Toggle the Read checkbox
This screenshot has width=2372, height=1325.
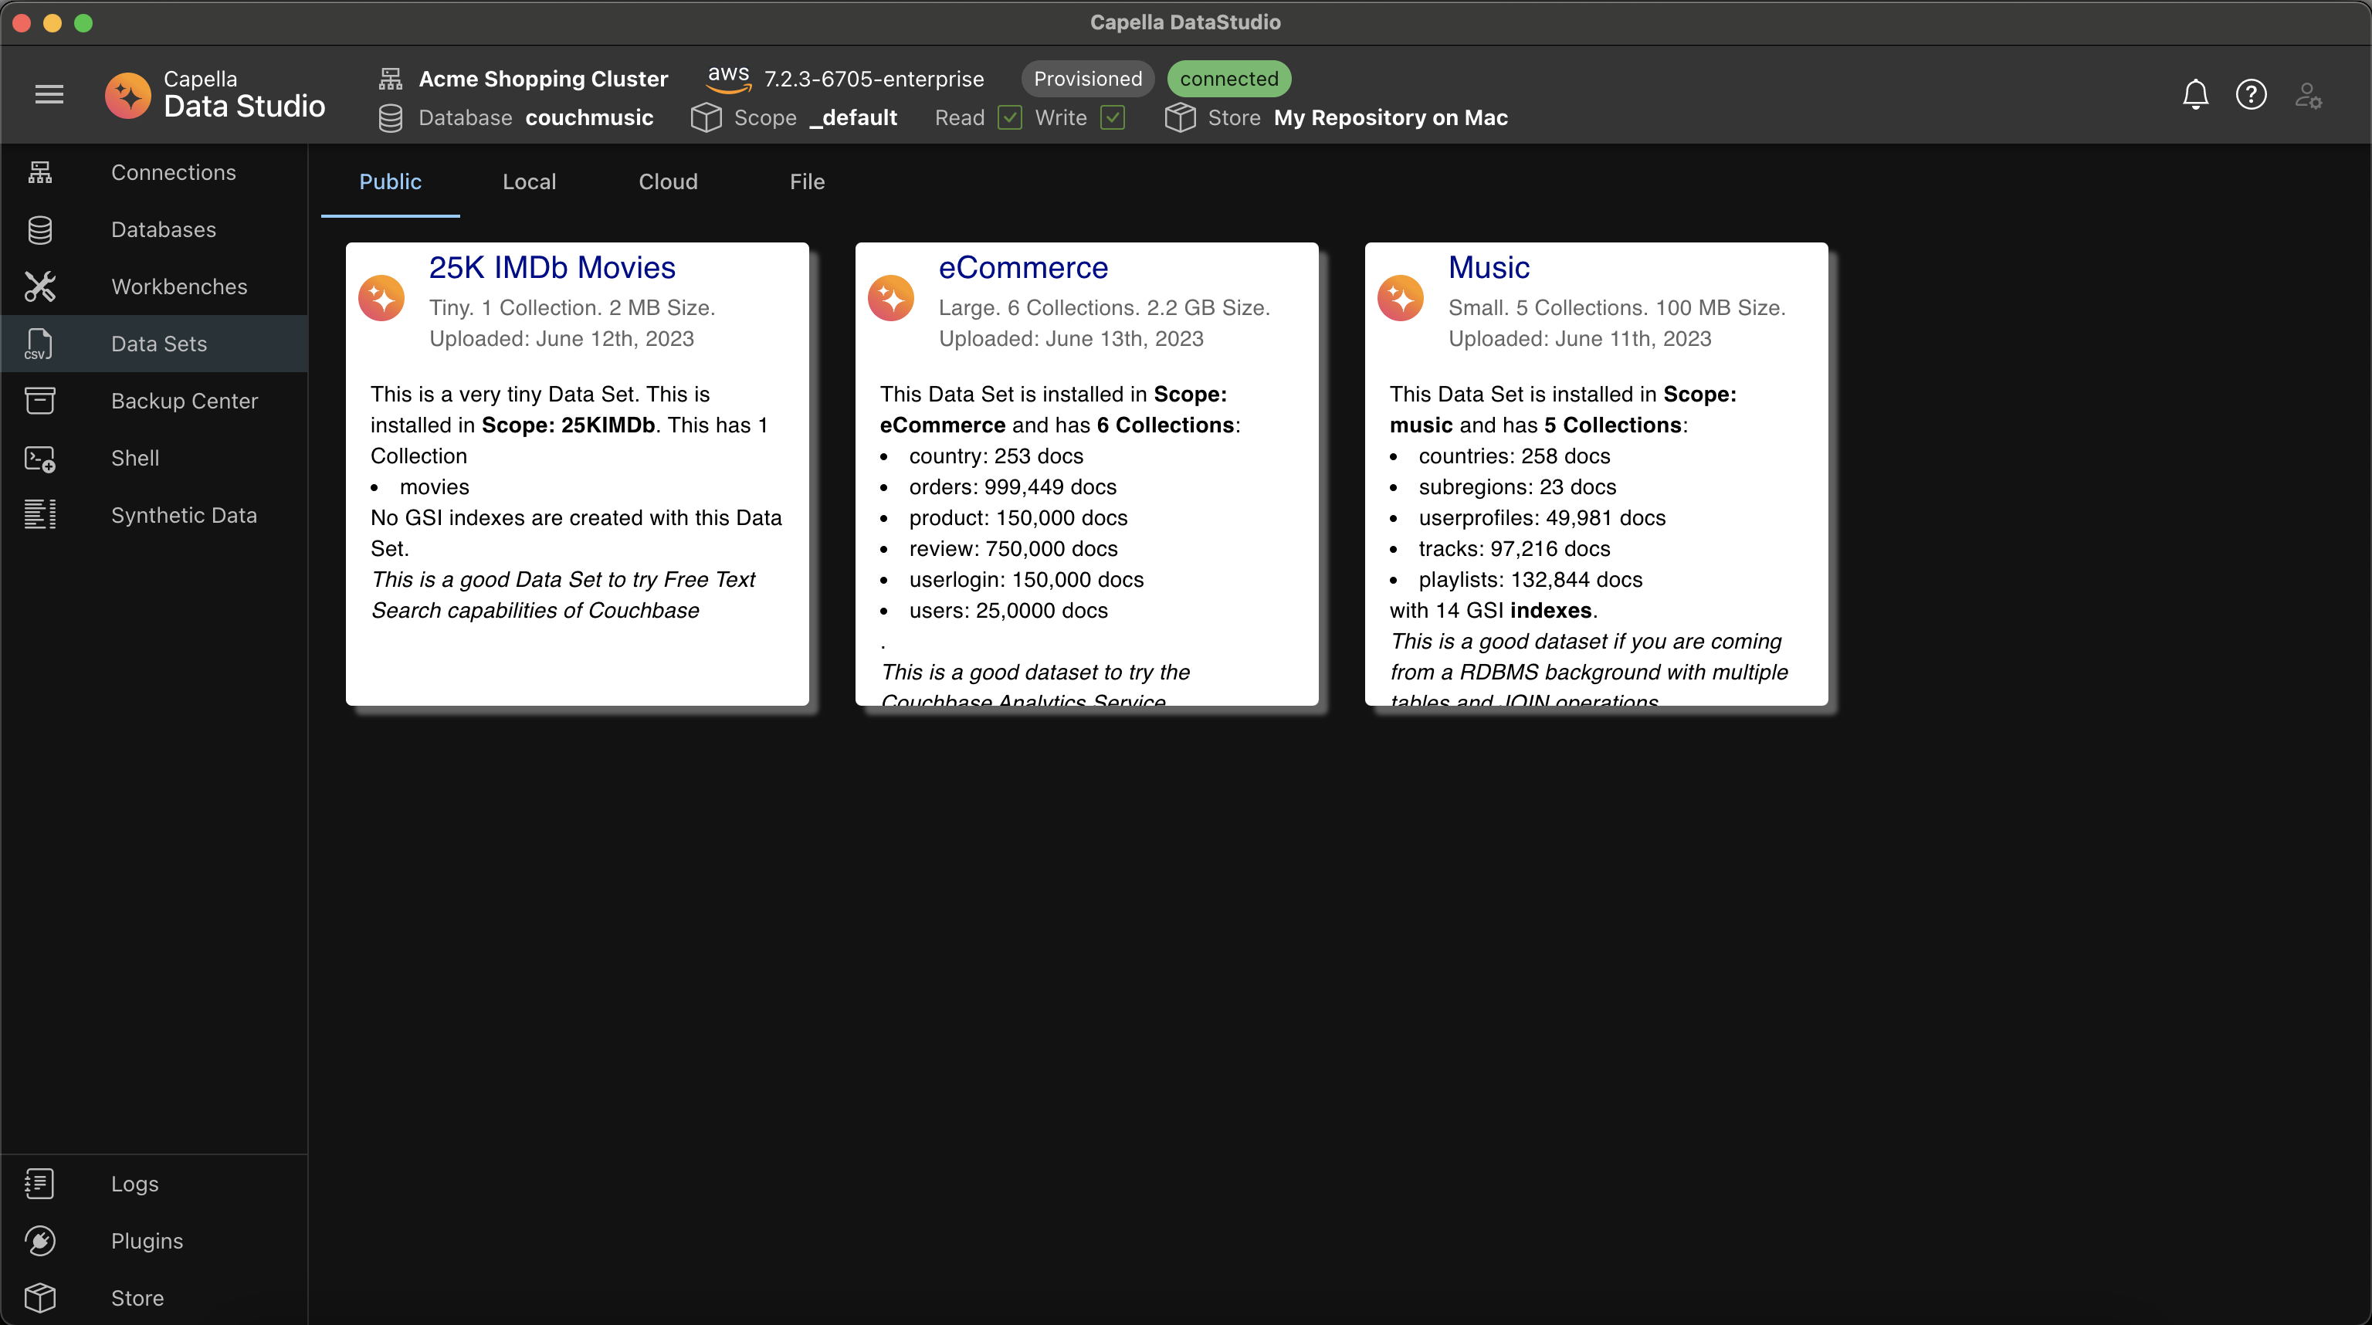[x=1010, y=118]
